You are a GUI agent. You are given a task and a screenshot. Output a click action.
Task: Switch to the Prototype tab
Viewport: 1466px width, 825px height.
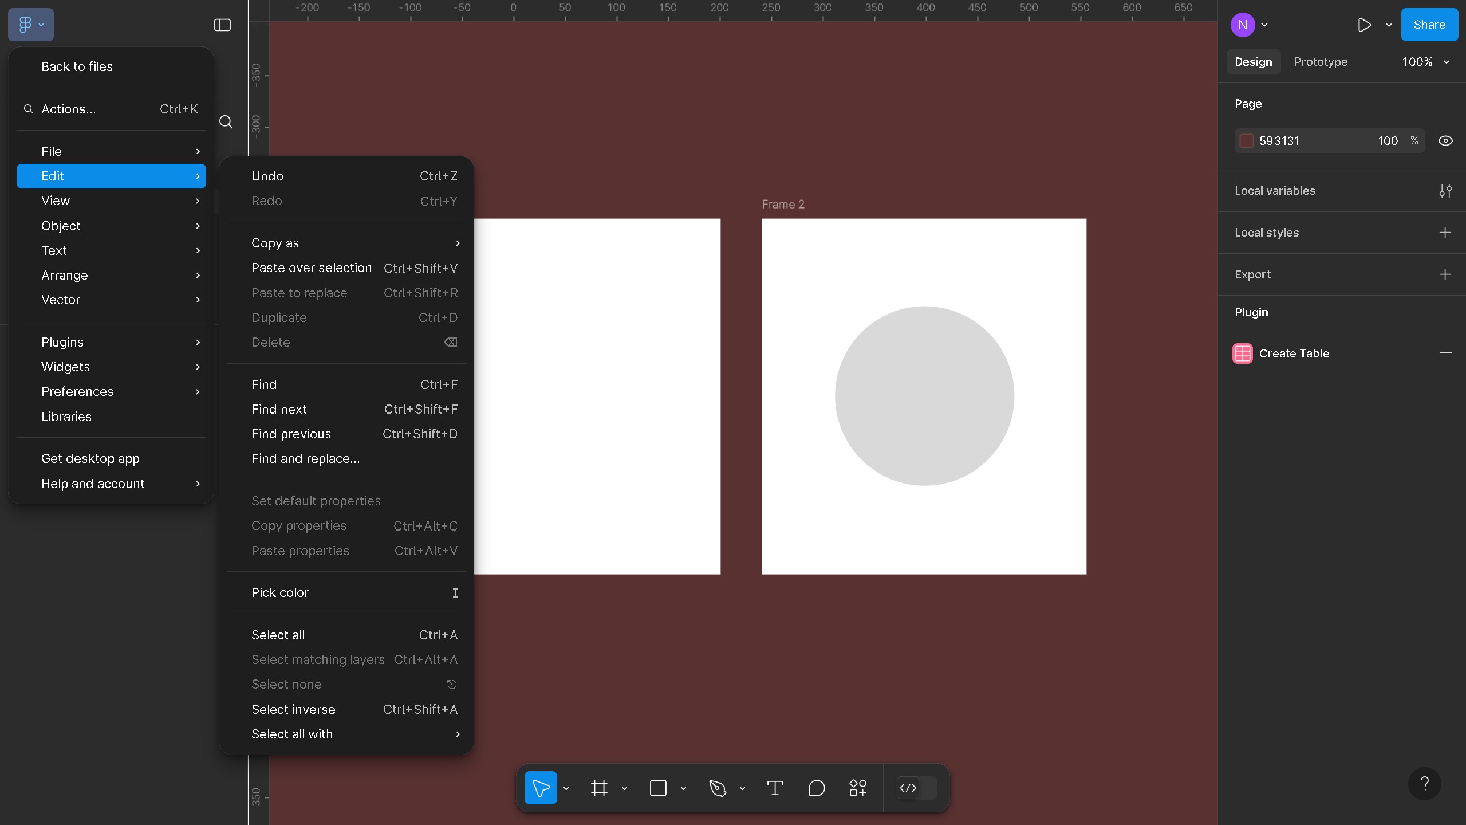click(1321, 62)
